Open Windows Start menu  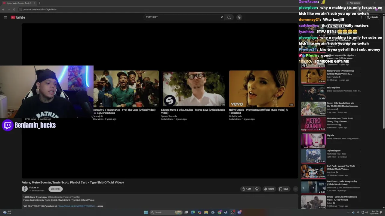(x=146, y=212)
